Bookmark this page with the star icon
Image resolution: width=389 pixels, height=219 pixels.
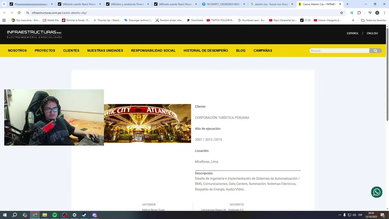tap(342, 13)
